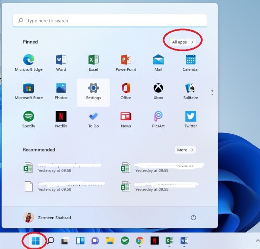Open Spotify in the Pinned grid
The width and height of the screenshot is (260, 249).
click(29, 120)
